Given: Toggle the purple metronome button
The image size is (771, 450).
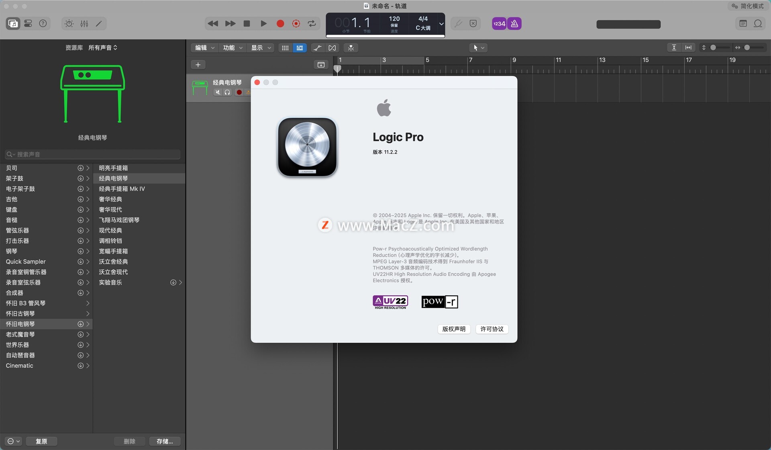Looking at the screenshot, I should coord(514,24).
